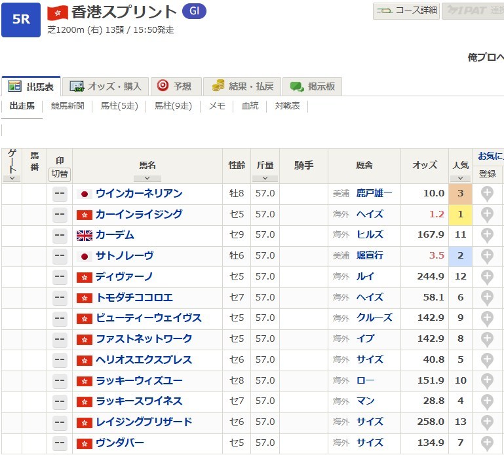
Task: Open the 結果・払戻 tab
Action: [242, 86]
